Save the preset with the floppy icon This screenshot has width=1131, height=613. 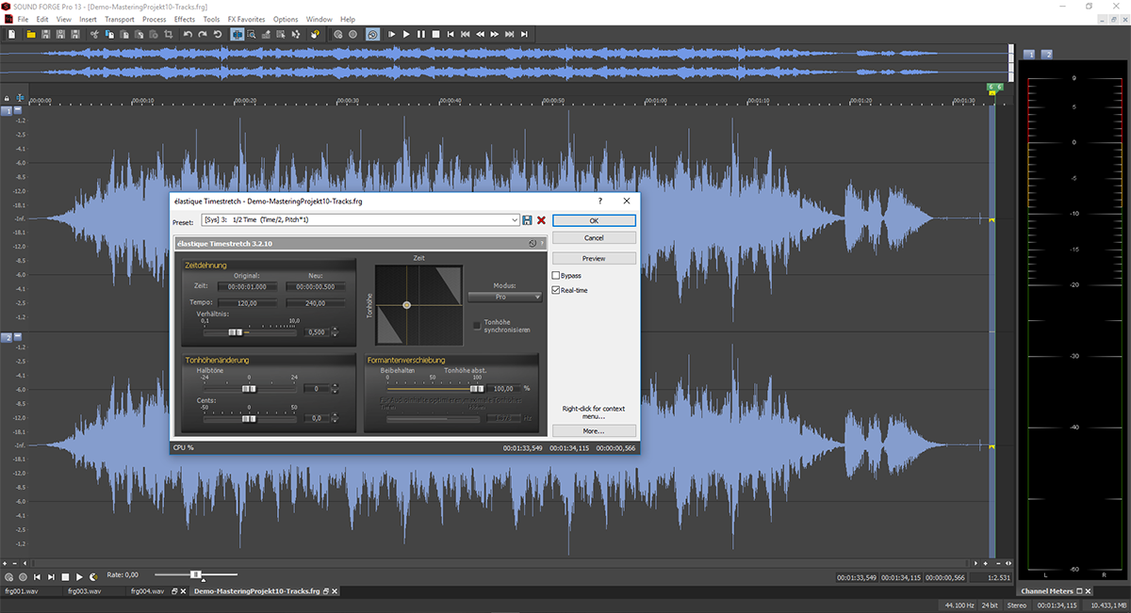528,219
